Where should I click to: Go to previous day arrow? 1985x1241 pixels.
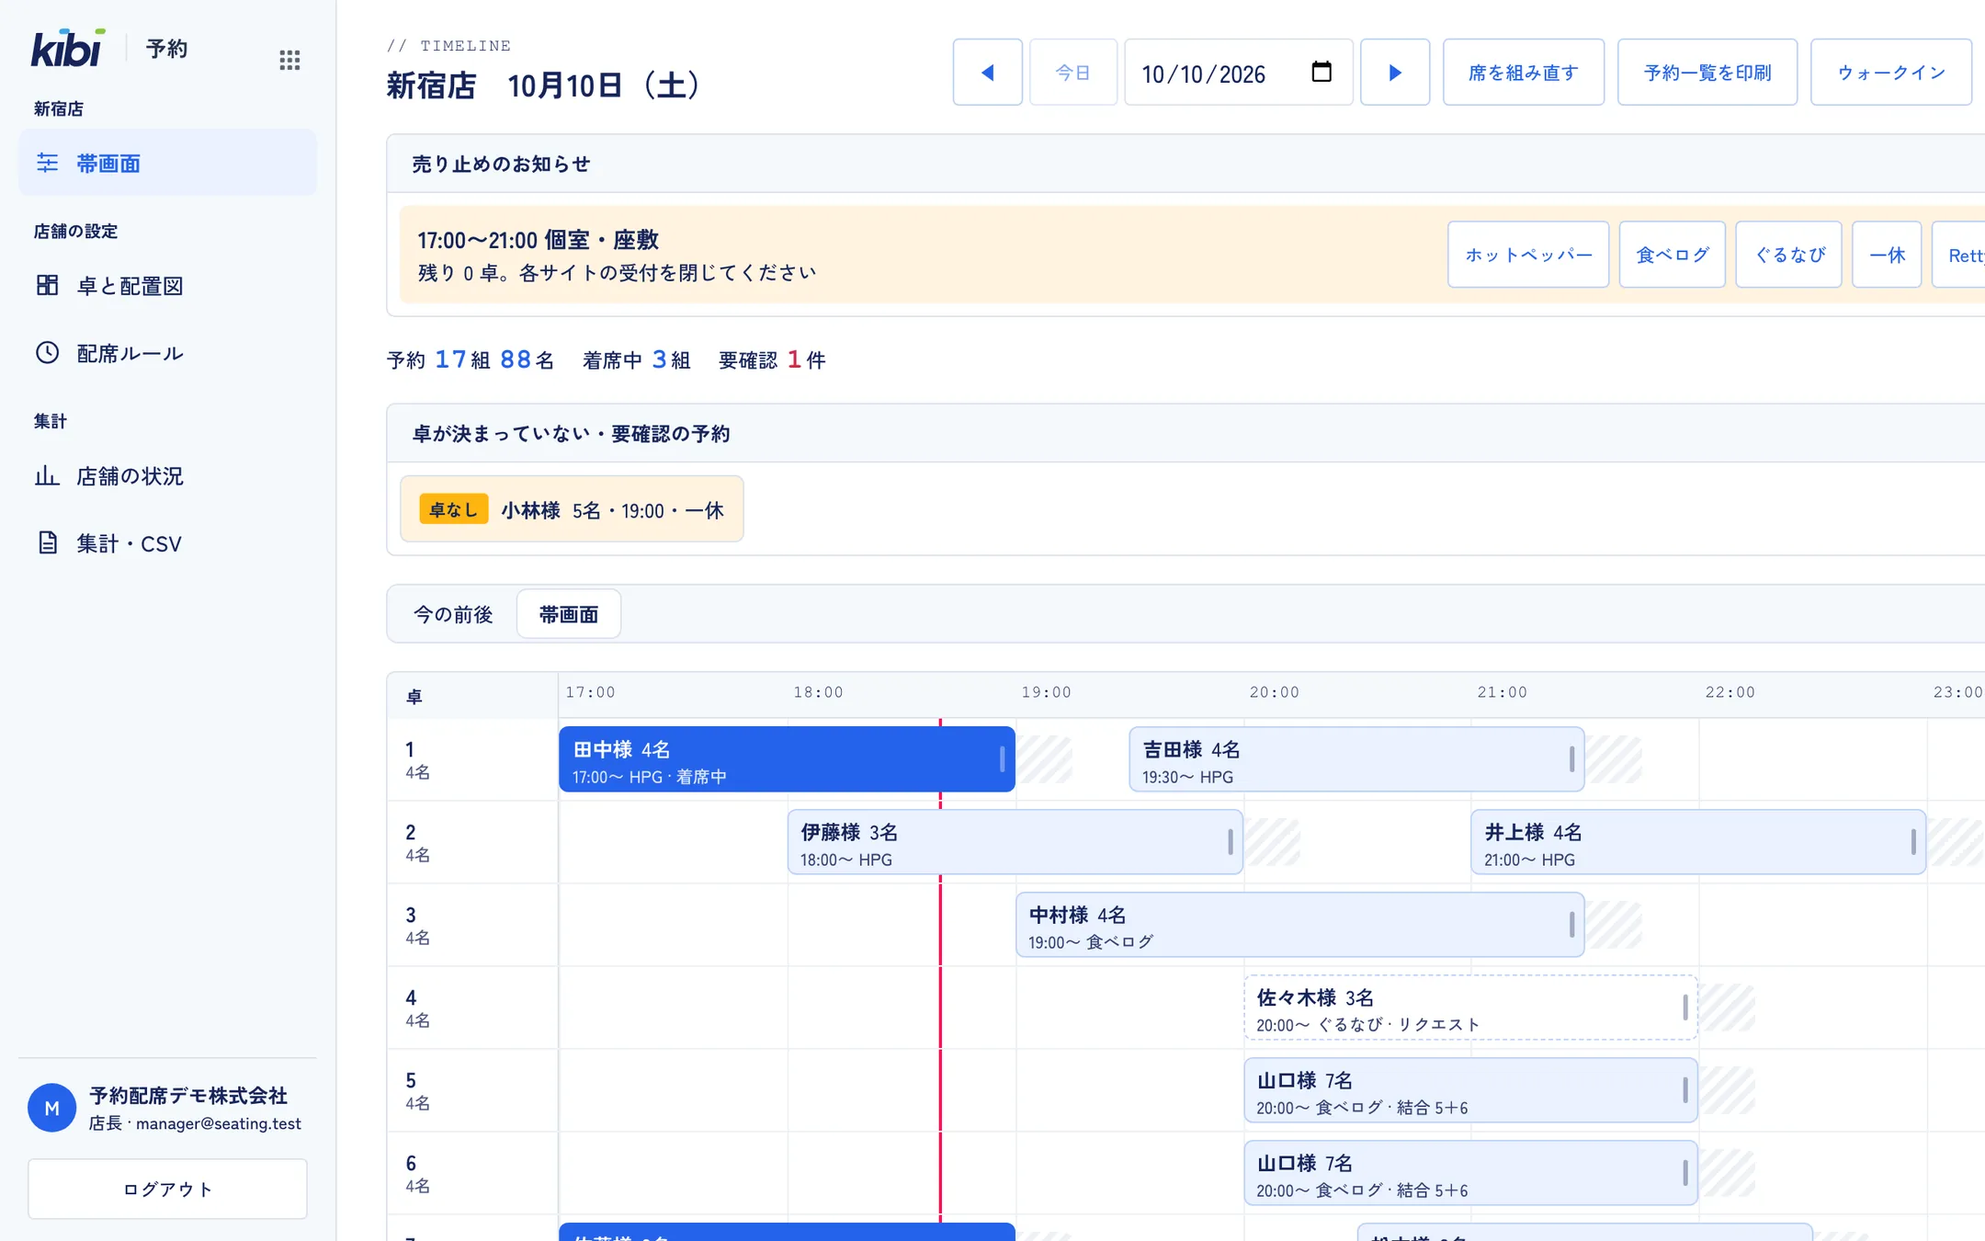pos(987,72)
